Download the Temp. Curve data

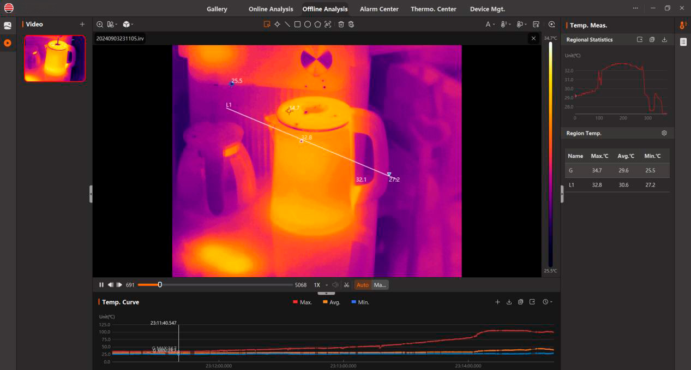[509, 302]
